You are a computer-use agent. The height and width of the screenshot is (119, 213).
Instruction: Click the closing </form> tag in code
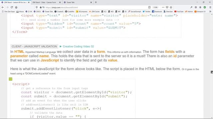click(x=20, y=32)
